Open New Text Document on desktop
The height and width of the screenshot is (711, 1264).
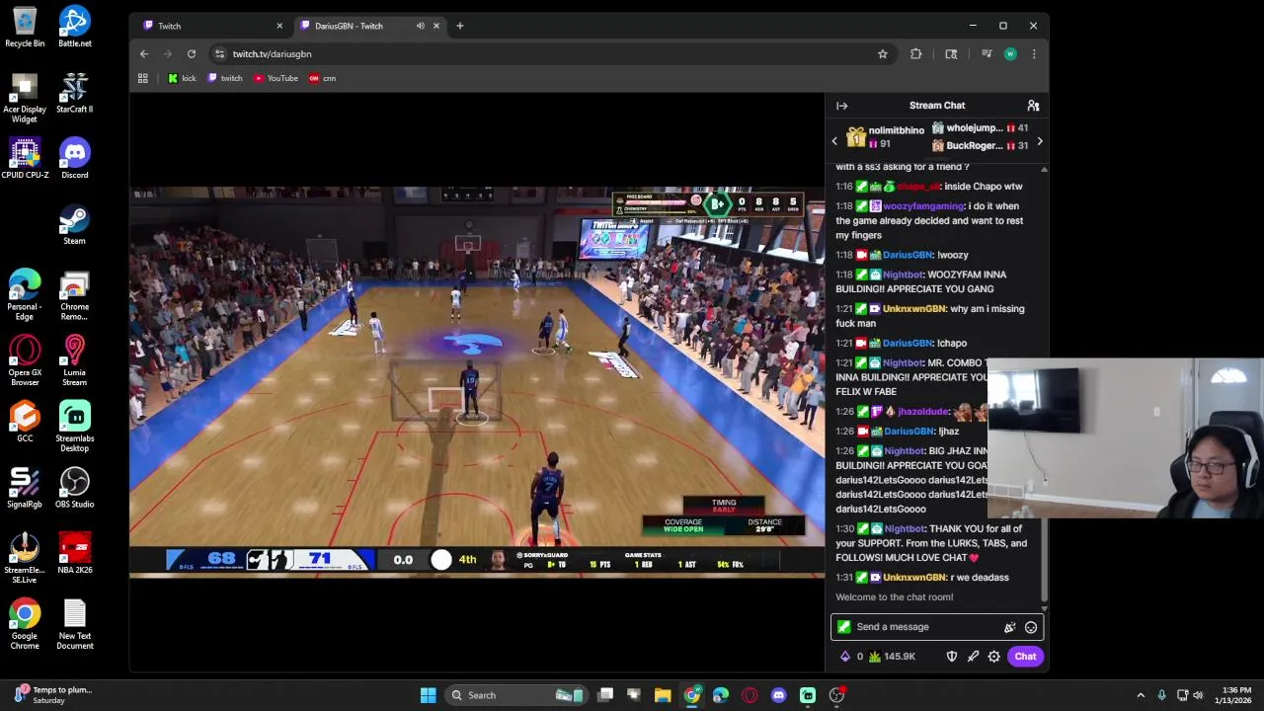pyautogui.click(x=74, y=624)
